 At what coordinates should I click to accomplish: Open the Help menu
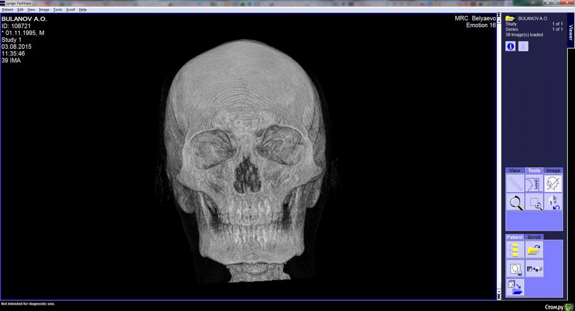pyautogui.click(x=82, y=10)
